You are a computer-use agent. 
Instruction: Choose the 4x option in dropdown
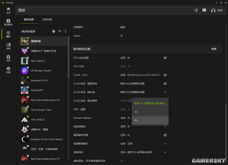click(x=150, y=120)
